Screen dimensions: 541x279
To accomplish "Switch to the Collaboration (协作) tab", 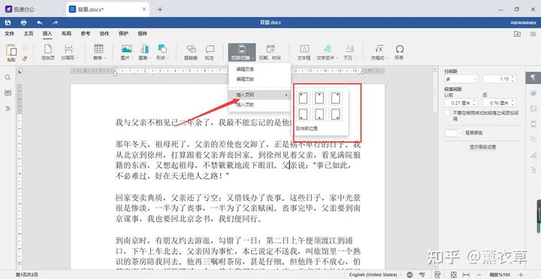I will [104, 34].
